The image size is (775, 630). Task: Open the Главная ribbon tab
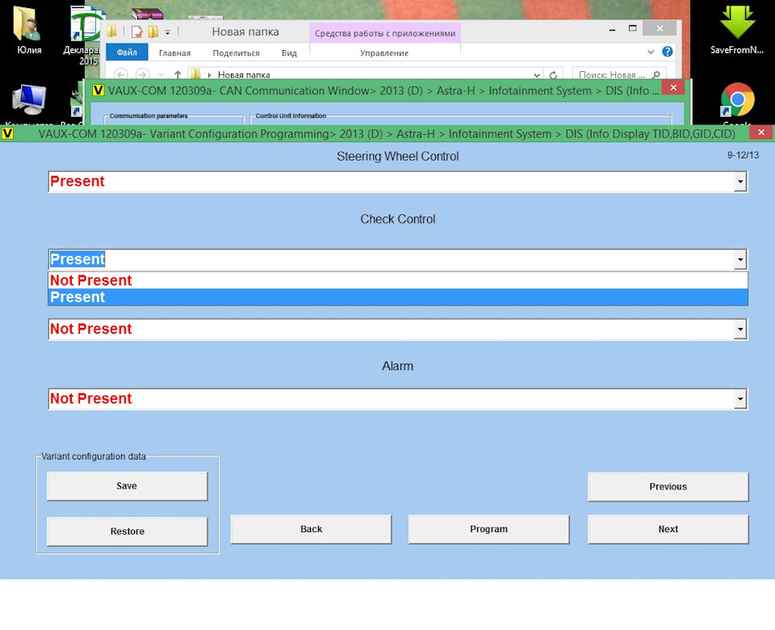[174, 53]
